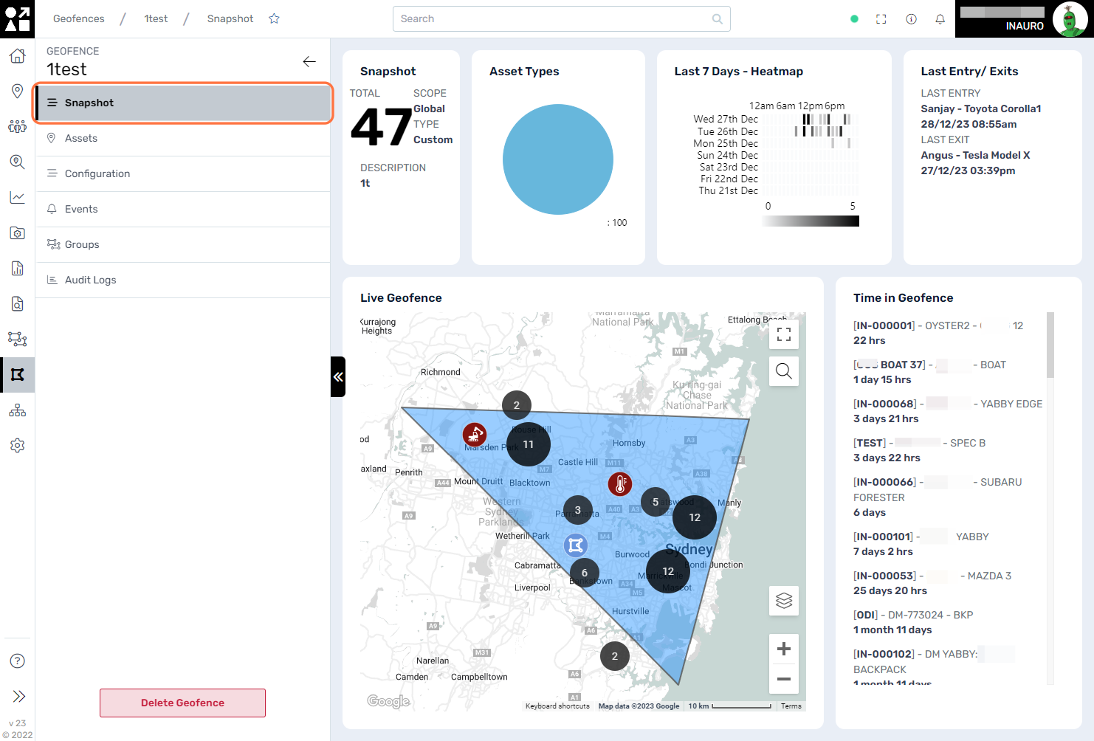This screenshot has height=741, width=1094.
Task: Click the cluster of 6 near Bankstown
Action: (585, 573)
